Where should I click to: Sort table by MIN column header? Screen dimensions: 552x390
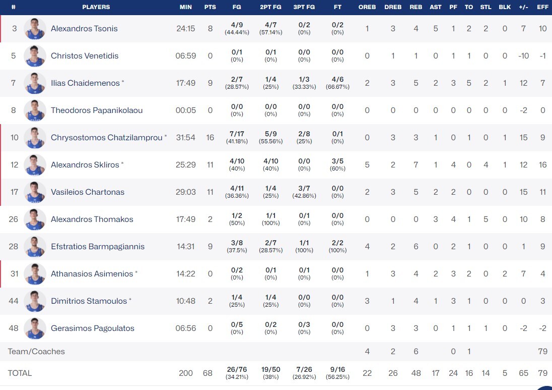(186, 7)
